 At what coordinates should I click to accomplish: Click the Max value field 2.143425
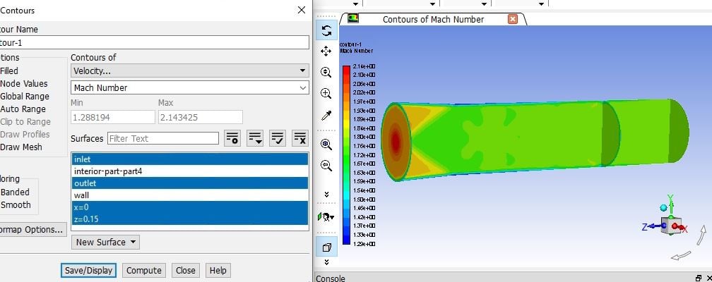[200, 117]
